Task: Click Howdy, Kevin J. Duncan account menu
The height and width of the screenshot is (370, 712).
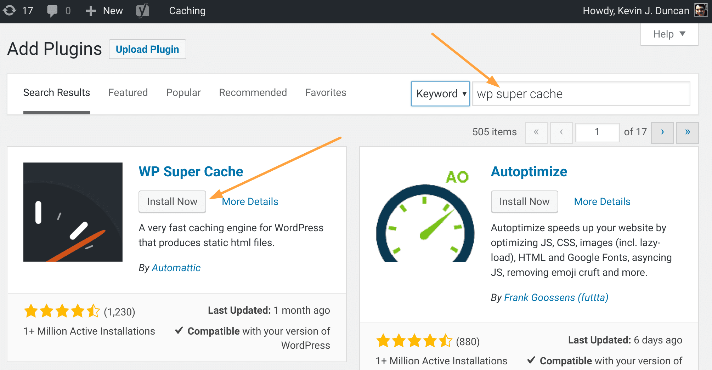Action: click(636, 11)
